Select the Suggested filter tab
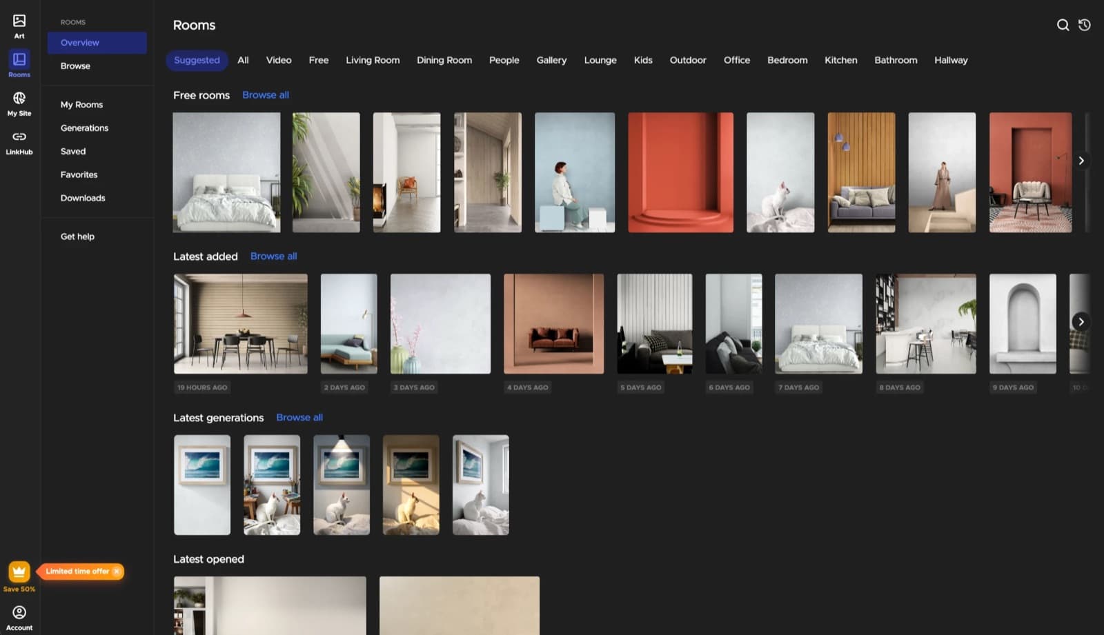The width and height of the screenshot is (1104, 635). pyautogui.click(x=197, y=60)
